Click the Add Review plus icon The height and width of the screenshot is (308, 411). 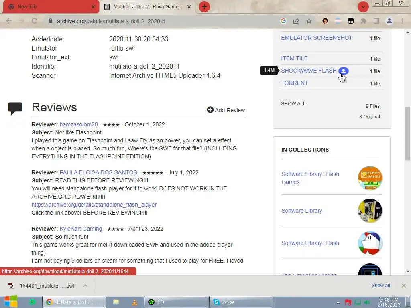pos(210,110)
